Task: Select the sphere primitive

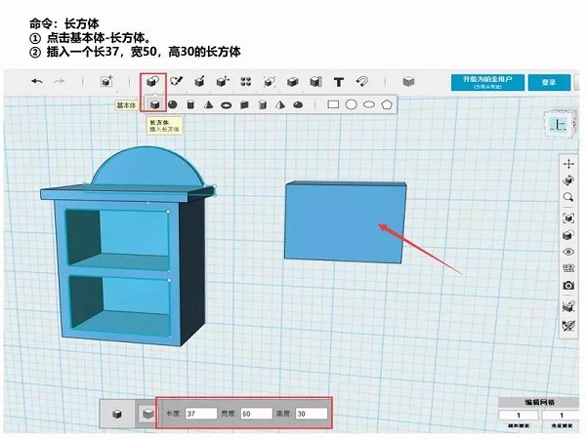Action: coord(173,104)
